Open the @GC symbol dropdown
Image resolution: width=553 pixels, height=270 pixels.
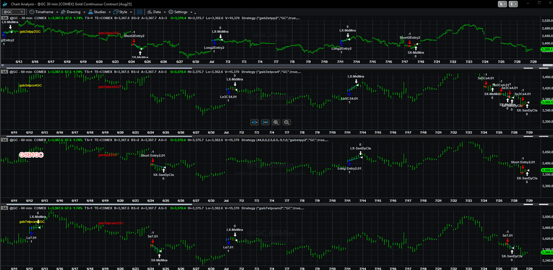point(13,12)
